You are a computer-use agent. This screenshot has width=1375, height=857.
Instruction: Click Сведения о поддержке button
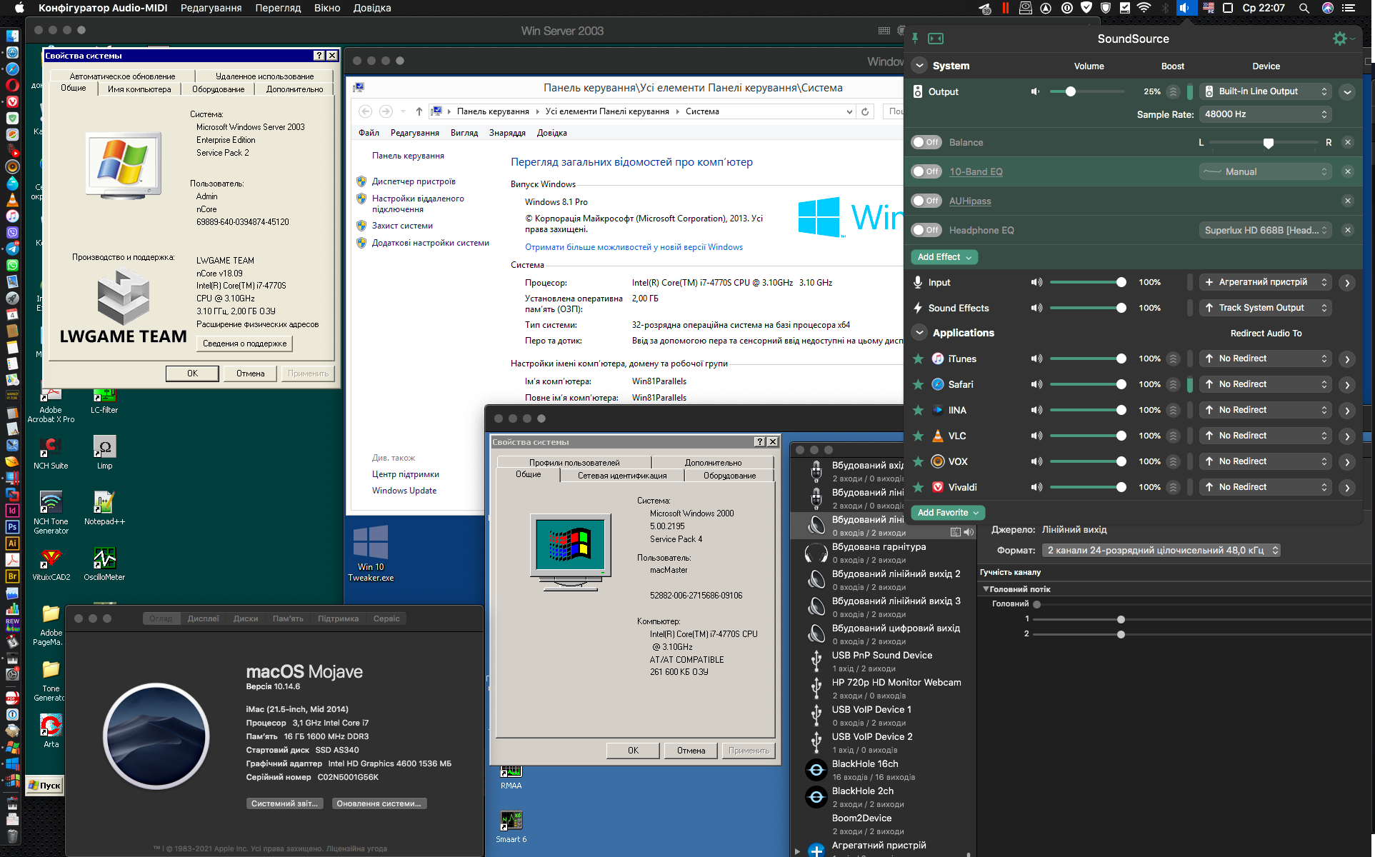(244, 344)
